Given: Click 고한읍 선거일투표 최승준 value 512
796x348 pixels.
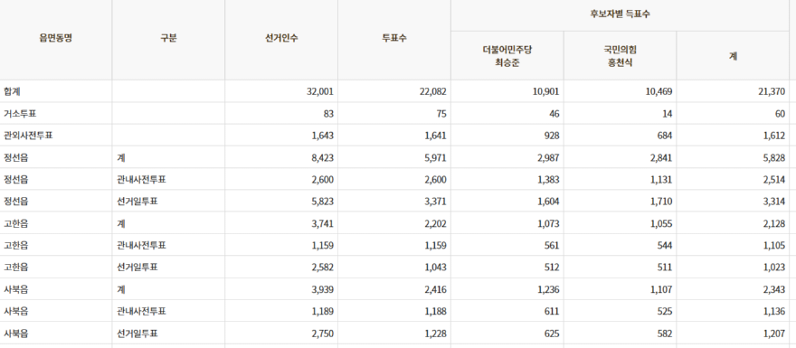Looking at the screenshot, I should tap(551, 268).
